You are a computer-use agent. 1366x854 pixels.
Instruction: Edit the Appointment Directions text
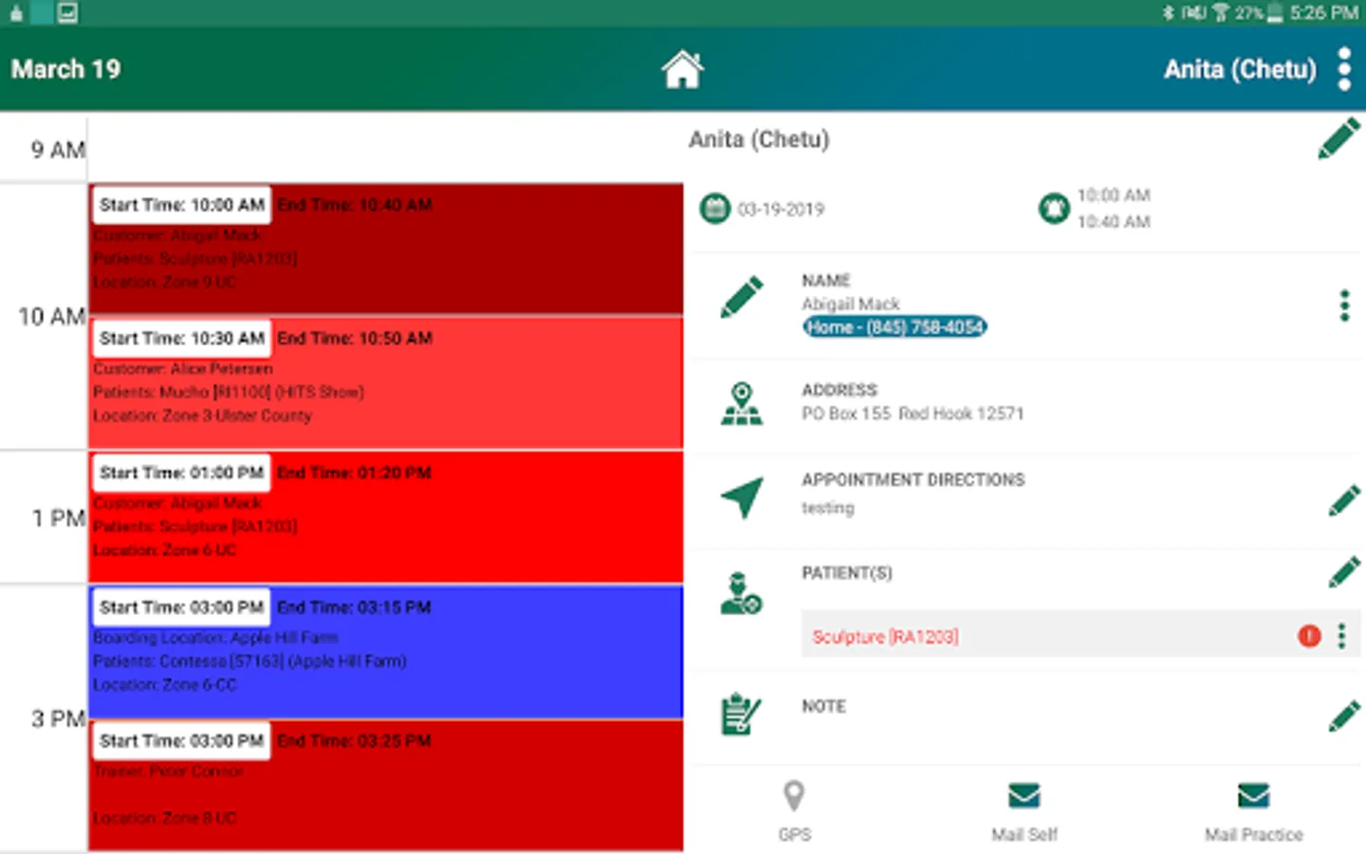1344,500
